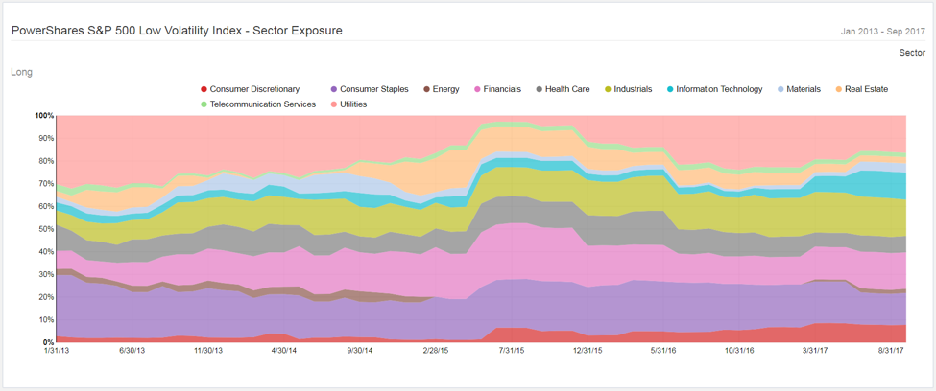Toggle the Telecommunication Services legend entry
Screen dimensions: 936x391
pos(258,104)
